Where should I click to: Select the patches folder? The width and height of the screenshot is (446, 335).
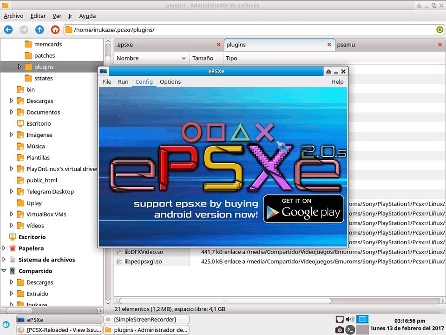(x=45, y=55)
